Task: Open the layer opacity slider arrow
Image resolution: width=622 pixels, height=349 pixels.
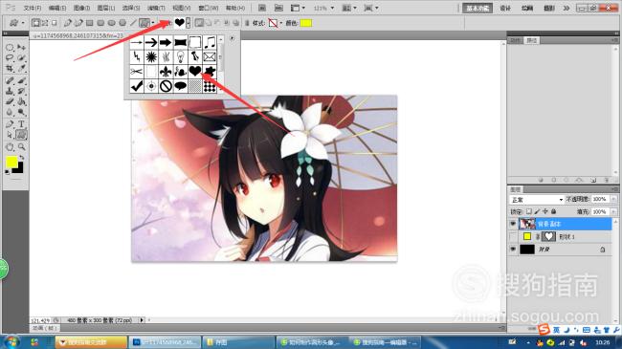Action: pyautogui.click(x=613, y=199)
